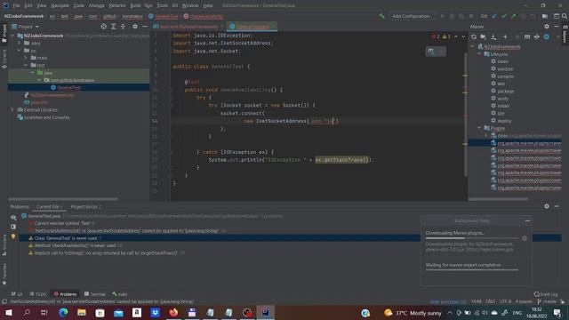Open the Git menu
This screenshot has height=320, width=569.
175,5
